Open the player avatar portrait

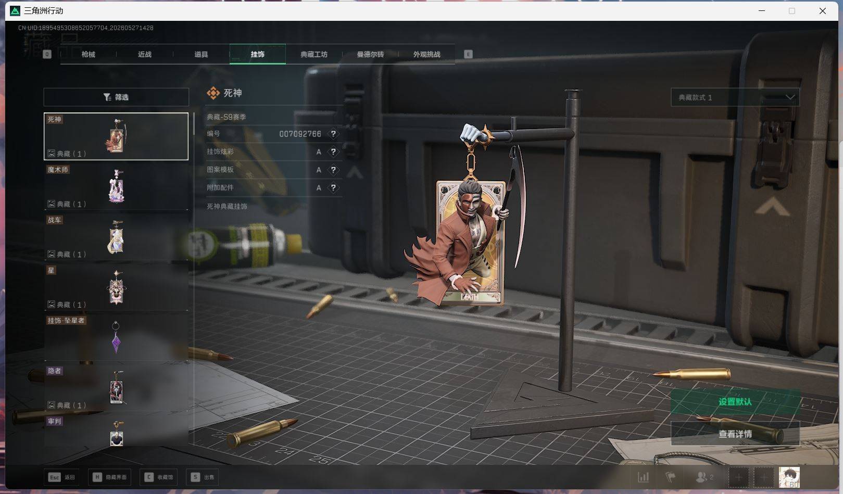tap(789, 477)
